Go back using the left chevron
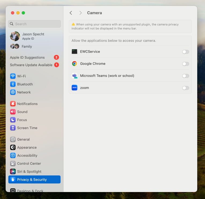Viewport: 205px width, 199px height. click(x=71, y=13)
